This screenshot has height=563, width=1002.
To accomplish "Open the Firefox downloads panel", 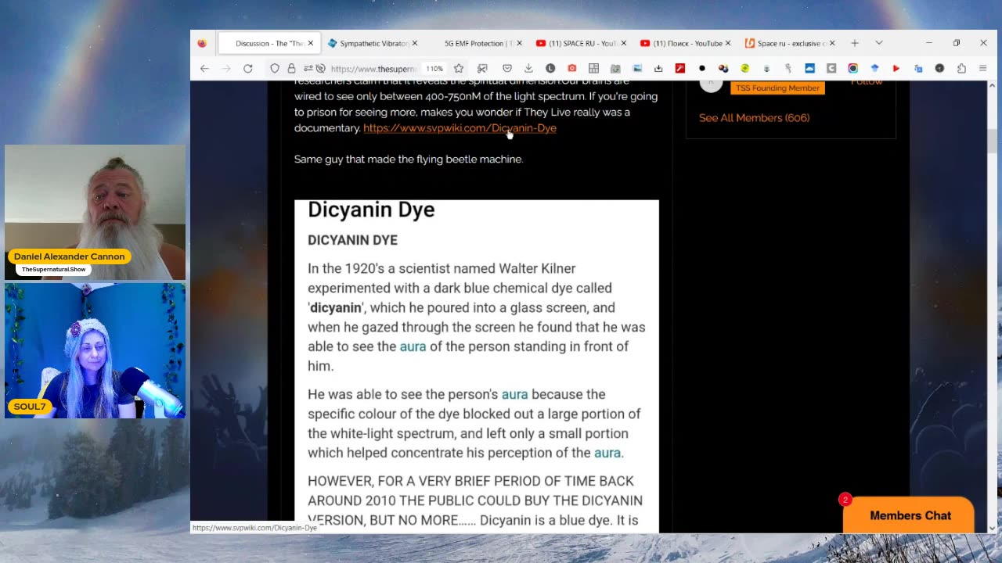I will coord(528,69).
